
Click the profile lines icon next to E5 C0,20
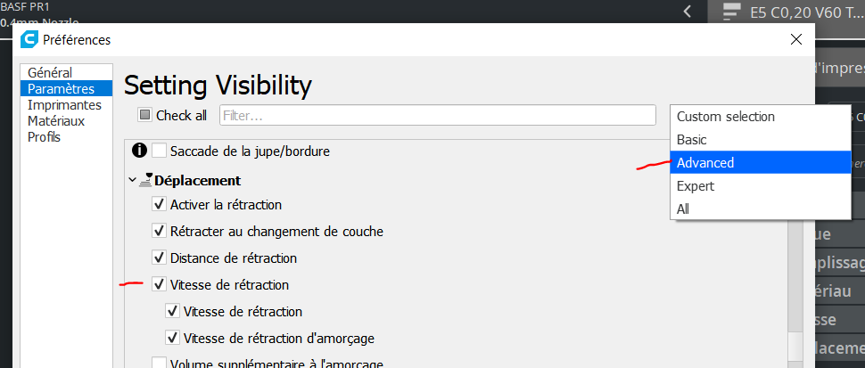731,11
